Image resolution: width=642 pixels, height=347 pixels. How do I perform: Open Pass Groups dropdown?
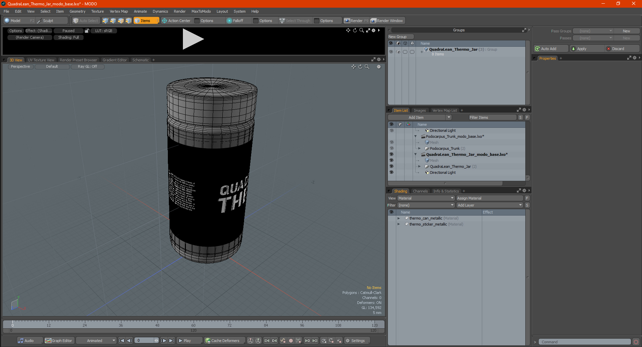click(593, 31)
